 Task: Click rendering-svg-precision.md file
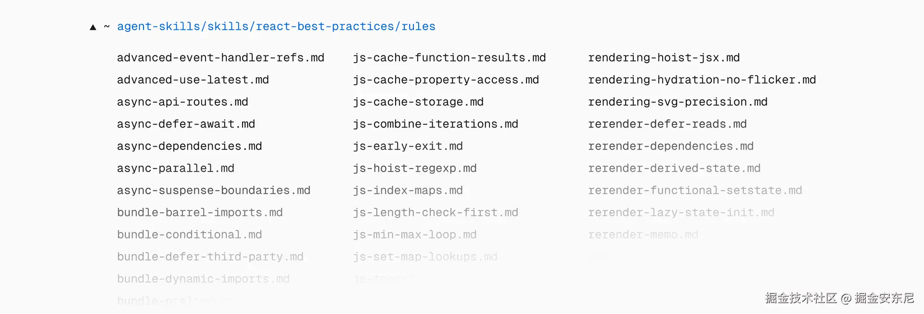pyautogui.click(x=678, y=102)
